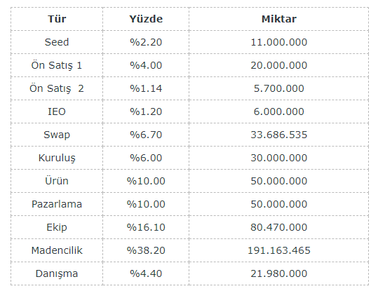Image resolution: width=378 pixels, height=291 pixels.
Task: Select the %16.10 percentage cell
Action: (146, 227)
